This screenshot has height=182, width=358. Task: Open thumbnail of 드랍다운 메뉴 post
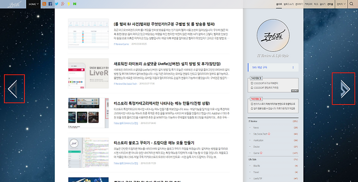[89, 152]
